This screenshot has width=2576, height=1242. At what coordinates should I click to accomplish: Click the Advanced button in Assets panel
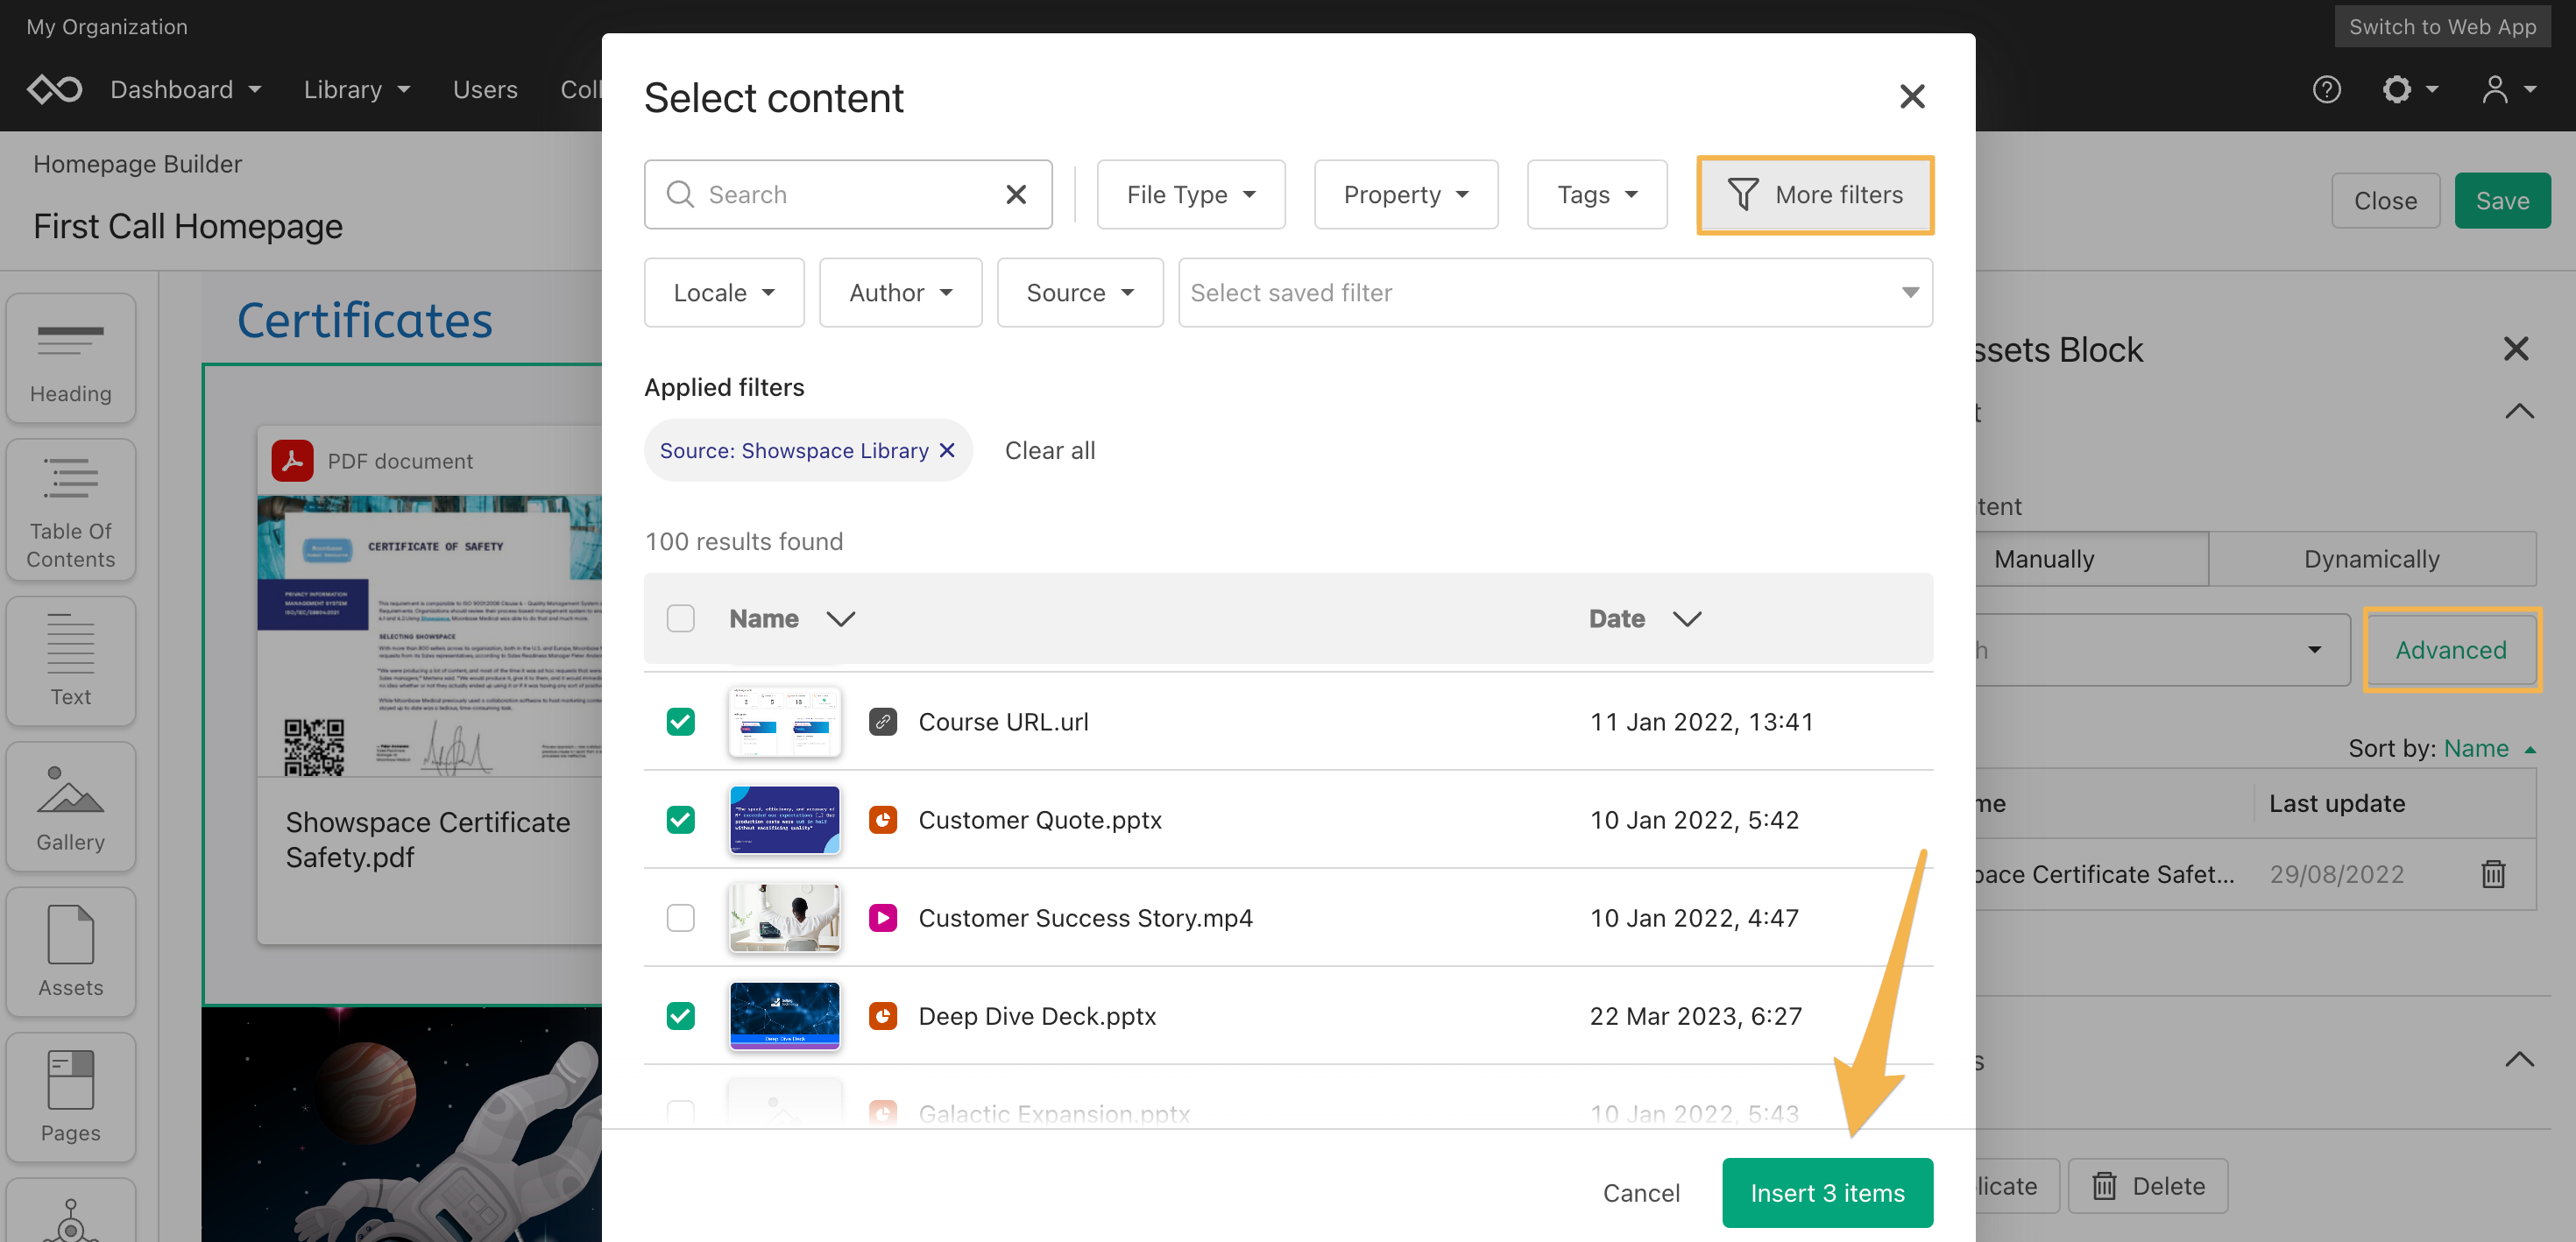click(2451, 649)
